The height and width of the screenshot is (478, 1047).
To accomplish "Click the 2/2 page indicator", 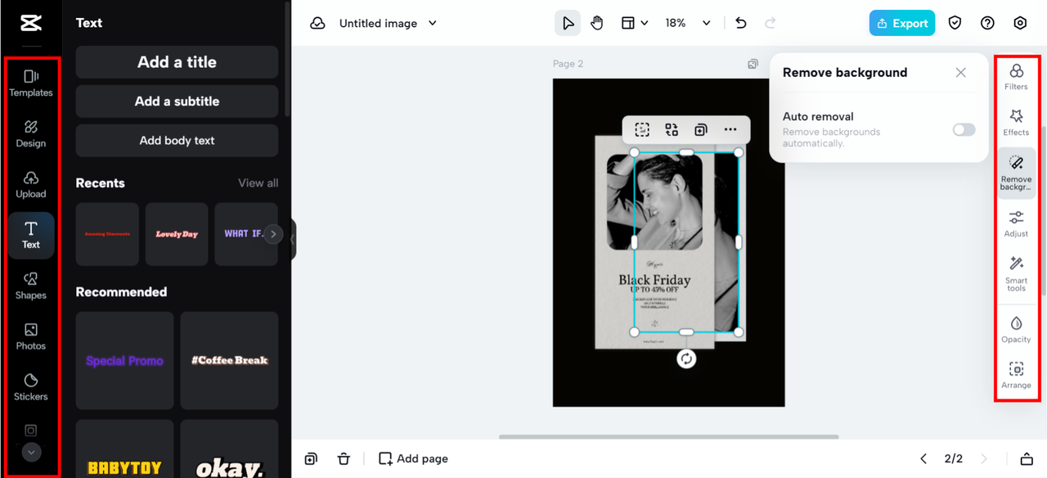I will pos(954,459).
